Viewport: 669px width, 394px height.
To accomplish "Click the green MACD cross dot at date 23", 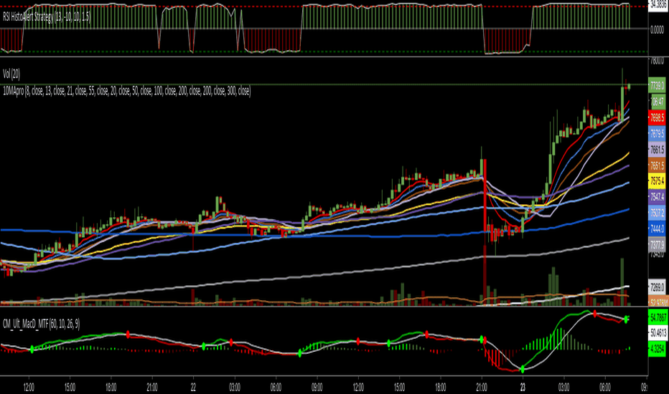I will [523, 368].
